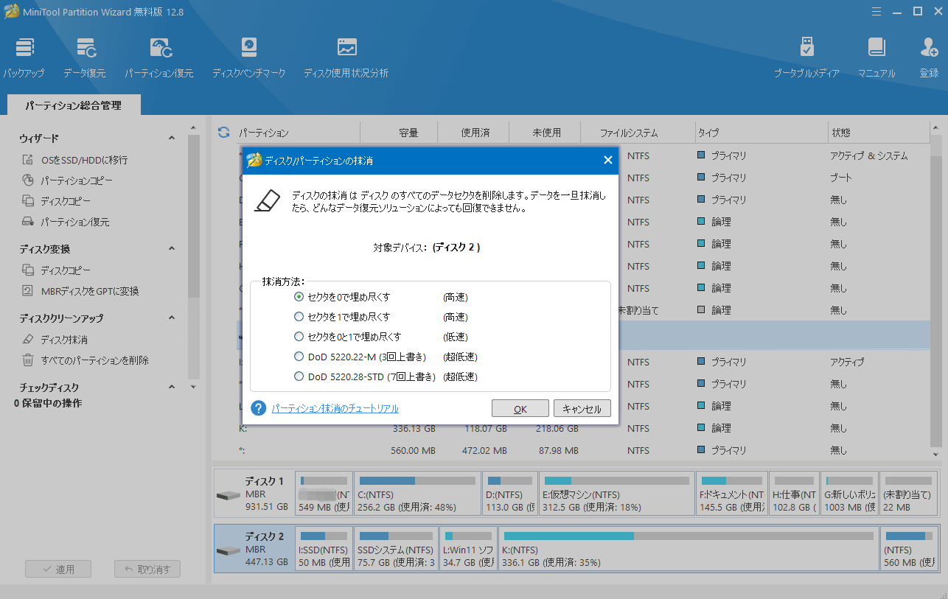The image size is (948, 599).
Task: Select C:(NTFS) 256.2 GB partition block
Action: 417,494
